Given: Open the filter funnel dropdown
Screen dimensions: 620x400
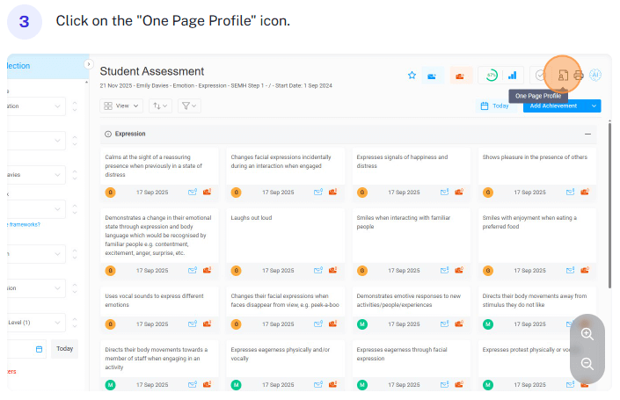Looking at the screenshot, I should (x=188, y=105).
